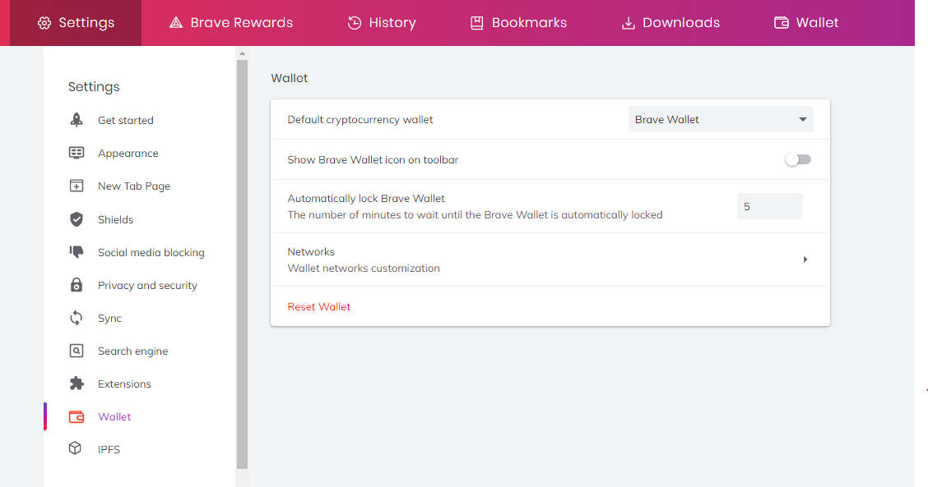
Task: Open the History tab
Action: coord(392,22)
